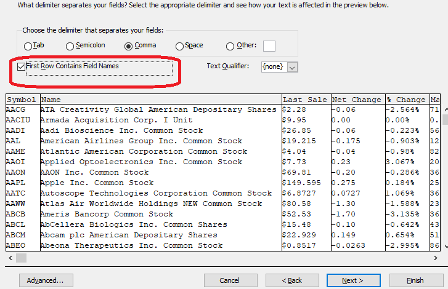Select the Net Change column header
The height and width of the screenshot is (289, 448).
[x=358, y=100]
